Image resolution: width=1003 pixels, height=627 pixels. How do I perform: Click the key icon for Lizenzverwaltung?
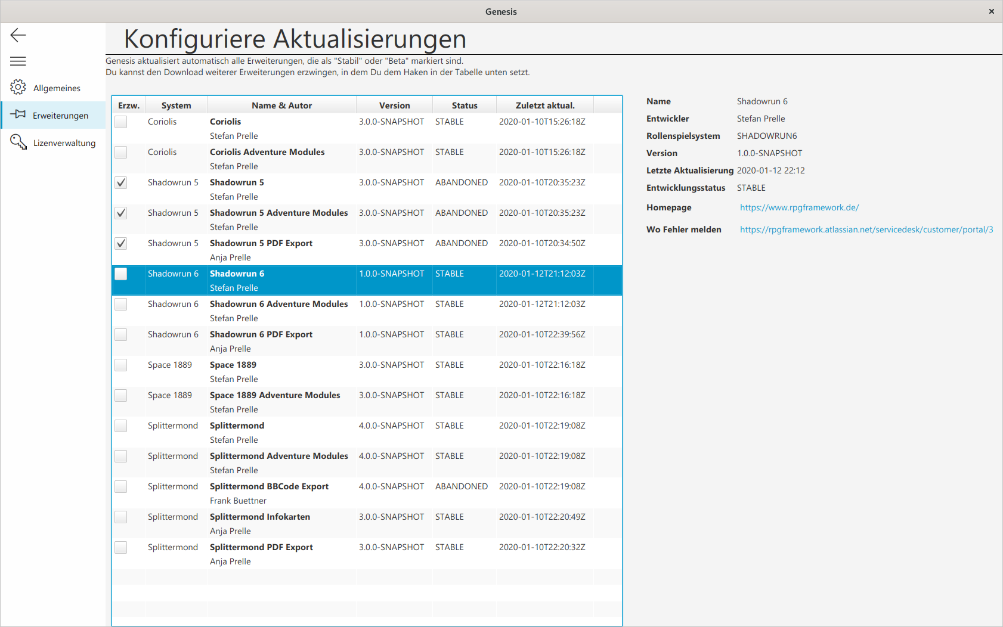tap(18, 142)
